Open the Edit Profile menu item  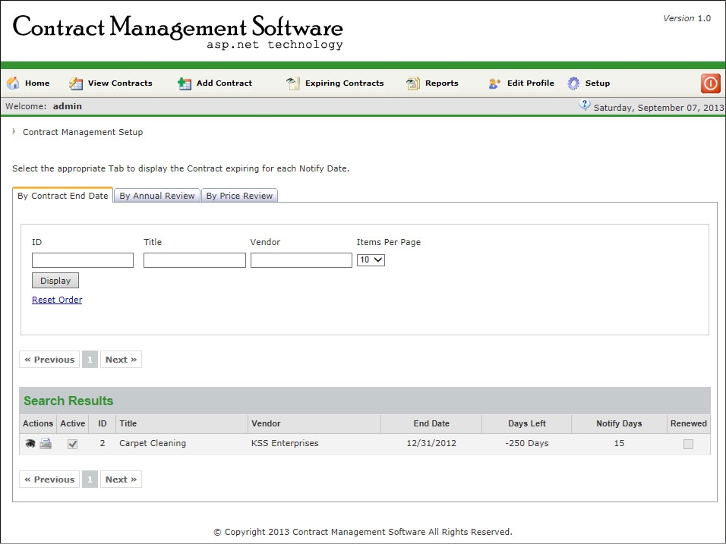(x=531, y=83)
